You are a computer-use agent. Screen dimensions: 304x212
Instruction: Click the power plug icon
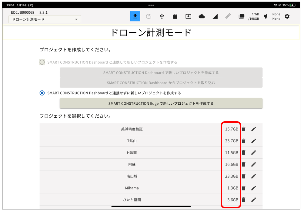pos(266,16)
